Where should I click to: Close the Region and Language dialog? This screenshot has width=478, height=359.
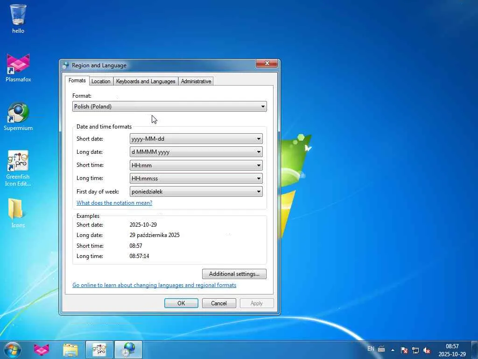point(267,63)
